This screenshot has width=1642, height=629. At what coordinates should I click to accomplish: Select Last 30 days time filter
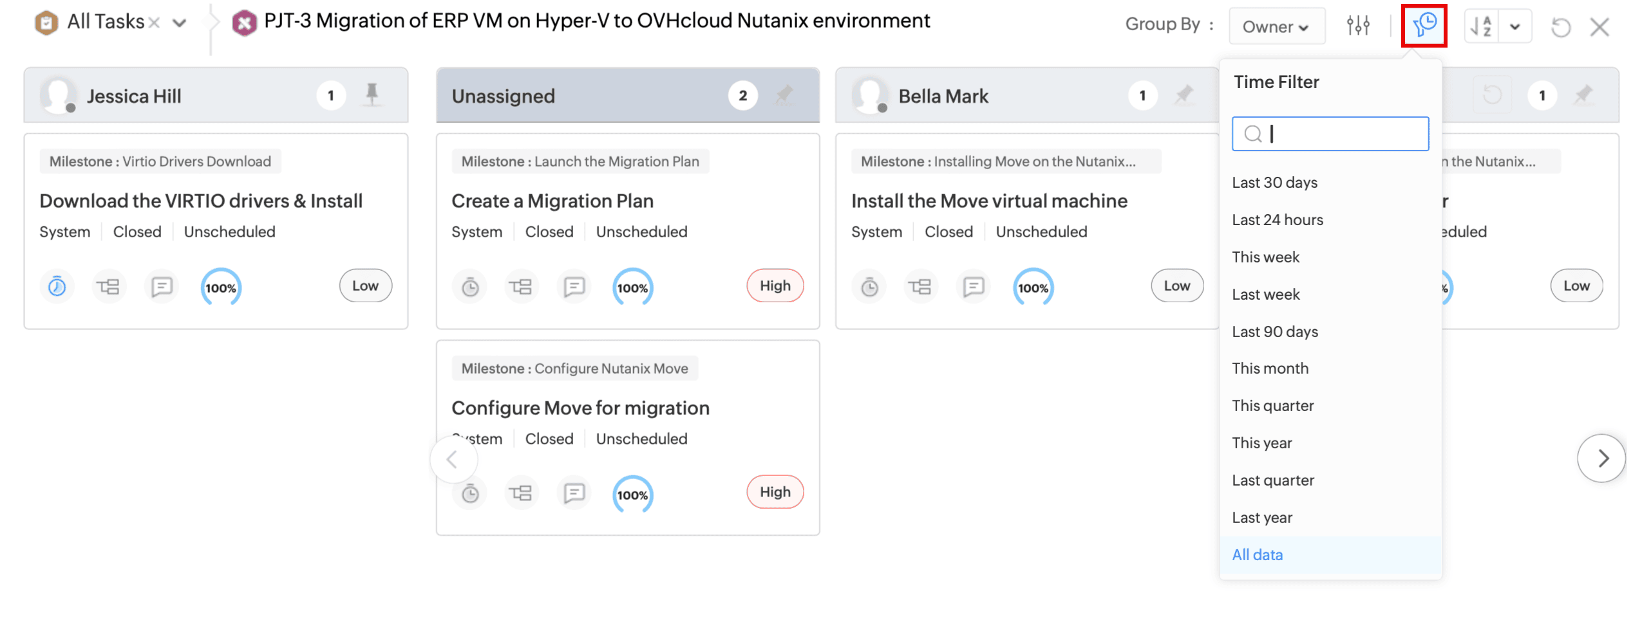[x=1274, y=183]
